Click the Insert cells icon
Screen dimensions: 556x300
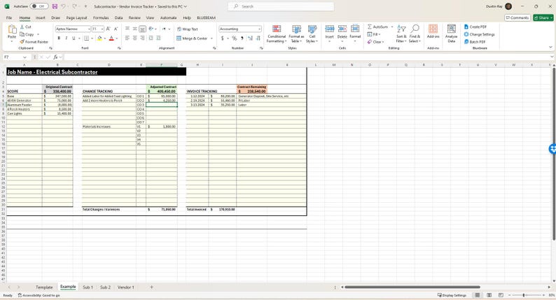[x=329, y=29]
